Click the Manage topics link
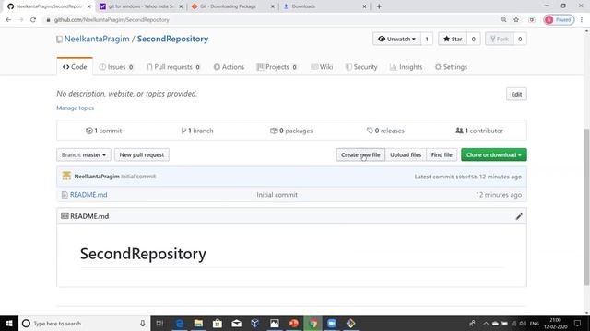 coord(76,108)
